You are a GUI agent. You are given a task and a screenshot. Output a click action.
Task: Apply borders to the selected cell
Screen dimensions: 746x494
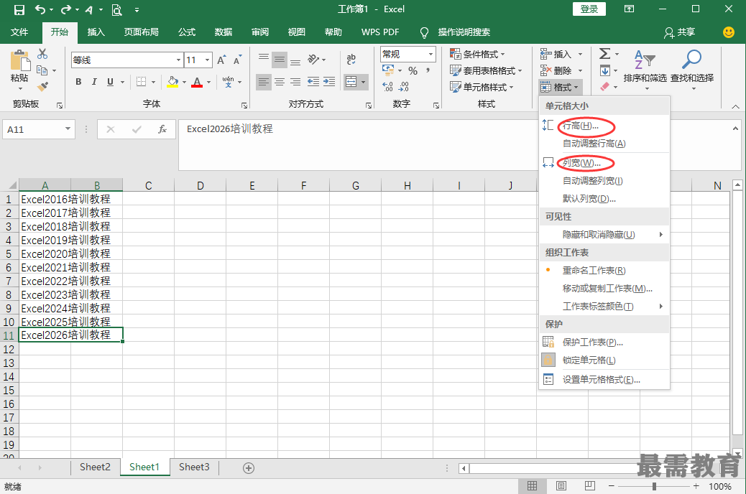click(x=142, y=82)
